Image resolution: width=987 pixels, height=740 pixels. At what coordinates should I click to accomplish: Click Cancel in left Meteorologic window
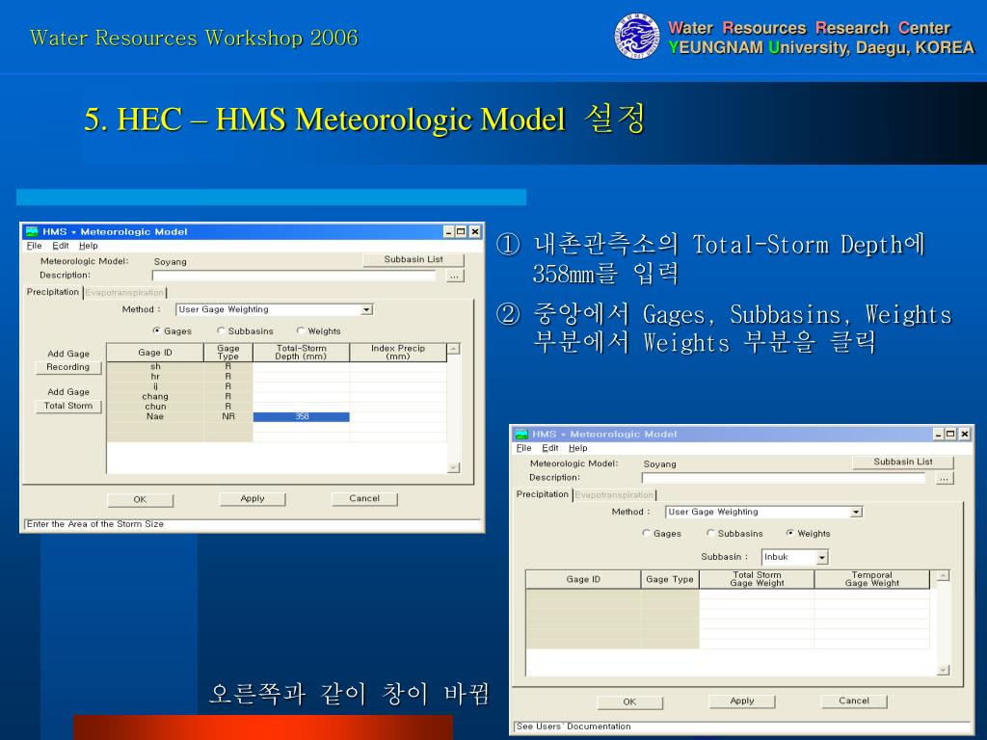(x=364, y=499)
